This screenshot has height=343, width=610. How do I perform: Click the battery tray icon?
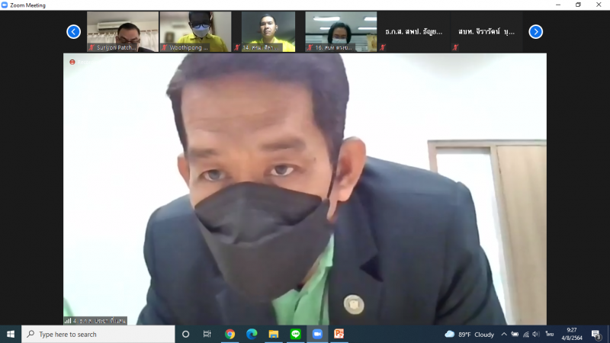(x=515, y=334)
